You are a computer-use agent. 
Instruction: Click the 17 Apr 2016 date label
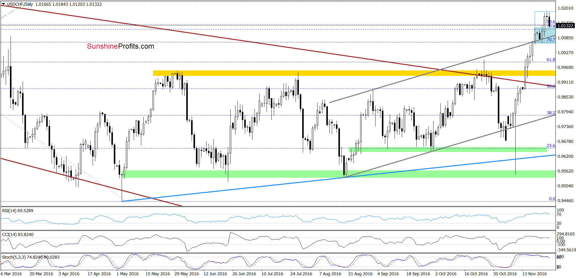click(x=99, y=274)
